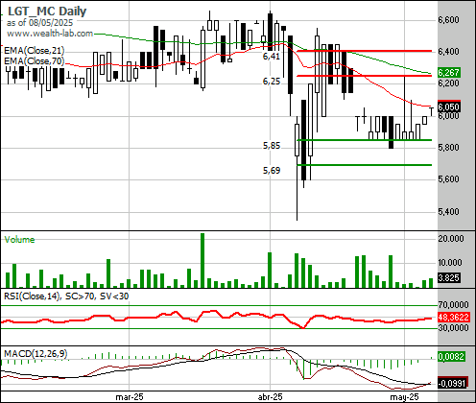Screen dimensions: 476x403
Task: Select the 5,69 support level label
Action: (x=272, y=171)
